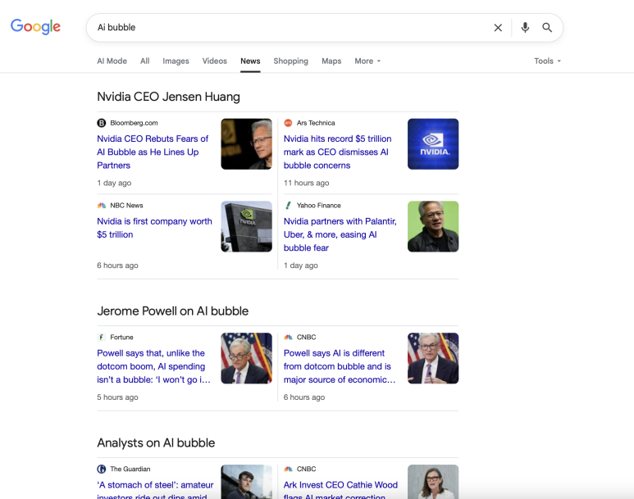634x499 pixels.
Task: Click the Google logo
Action: 35,27
